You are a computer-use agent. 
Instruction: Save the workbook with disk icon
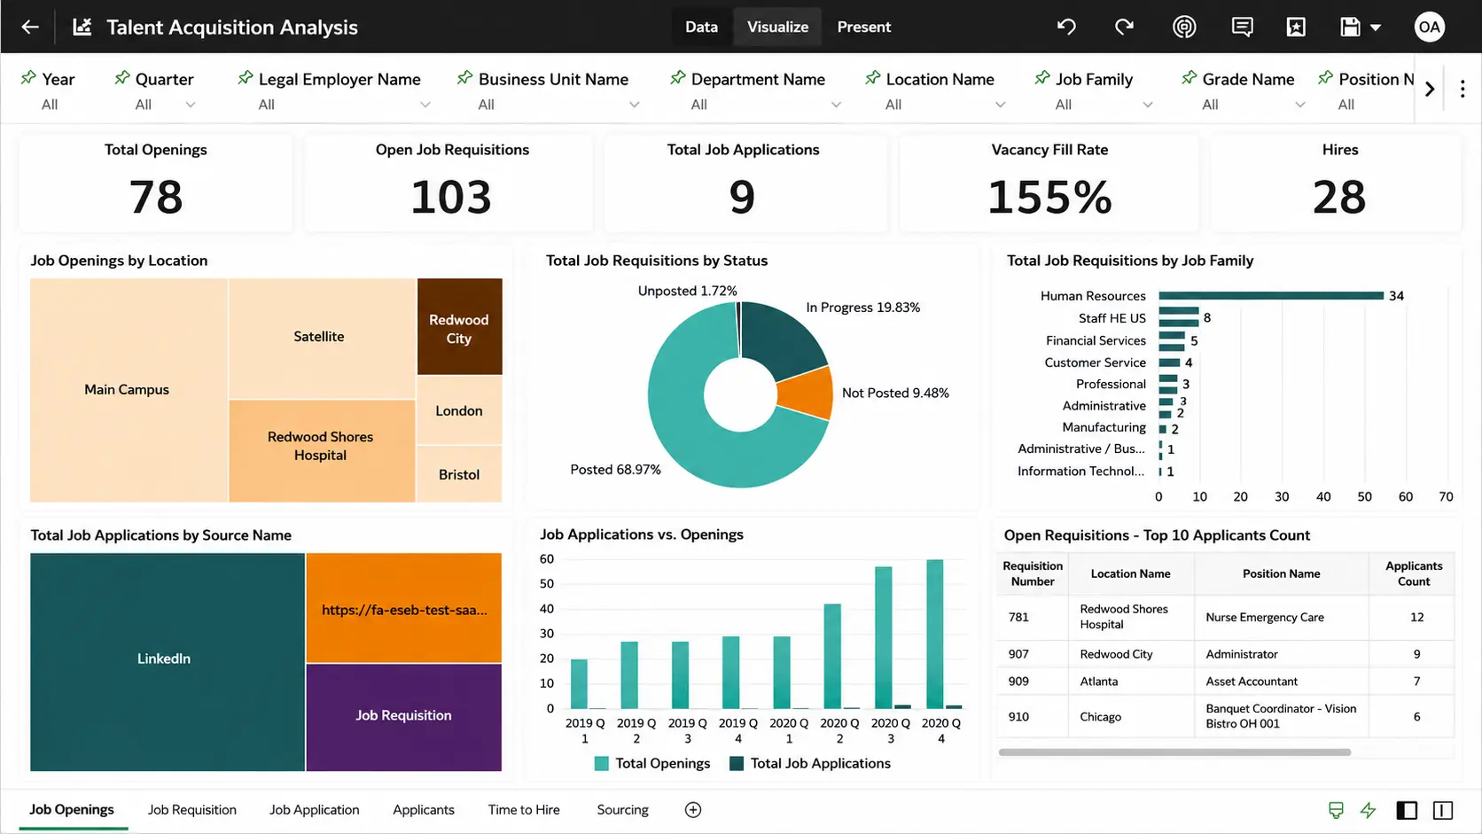pos(1350,27)
